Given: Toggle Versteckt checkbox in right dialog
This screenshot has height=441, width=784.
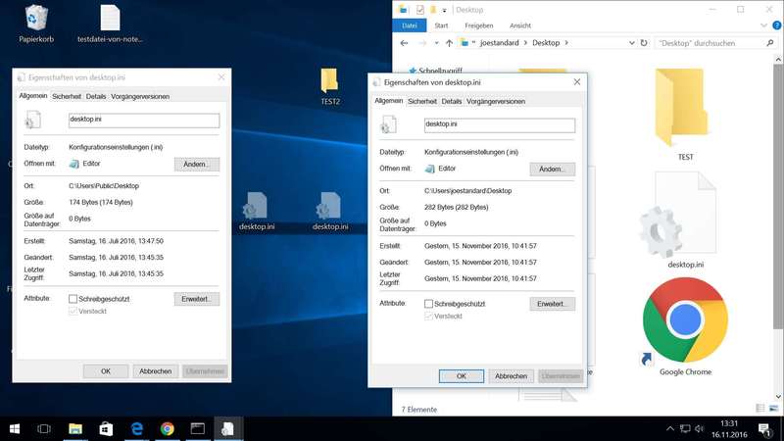Looking at the screenshot, I should [x=428, y=317].
